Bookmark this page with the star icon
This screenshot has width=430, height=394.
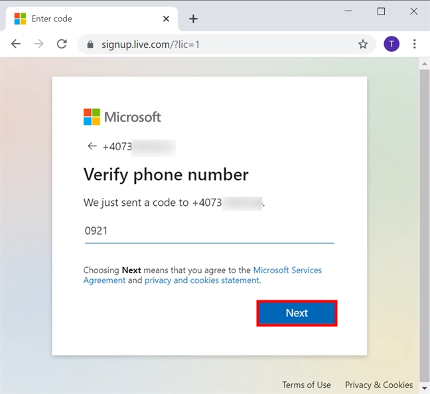coord(363,45)
